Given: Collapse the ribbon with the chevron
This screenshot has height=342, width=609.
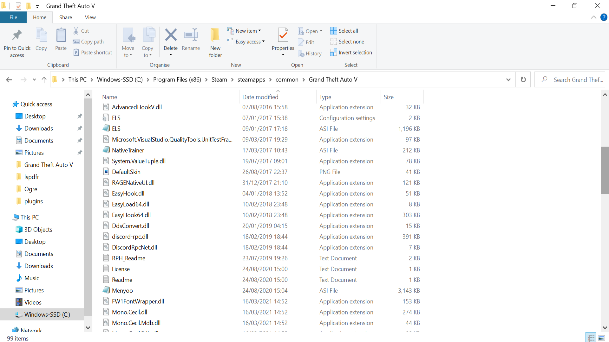Looking at the screenshot, I should (594, 17).
